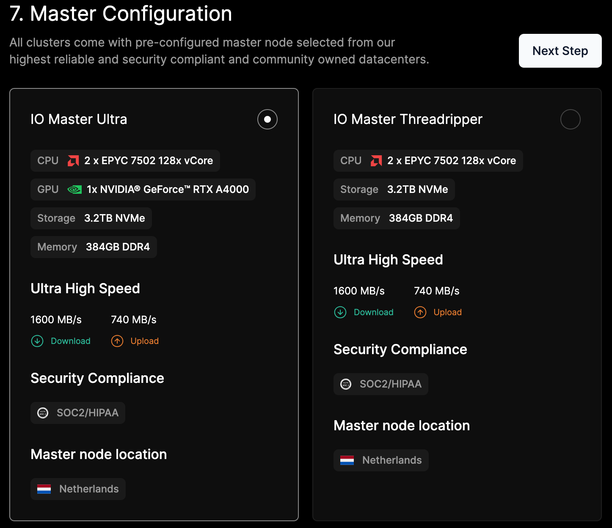Click the Download label in the Threadripper card
The image size is (612, 528).
pos(374,312)
